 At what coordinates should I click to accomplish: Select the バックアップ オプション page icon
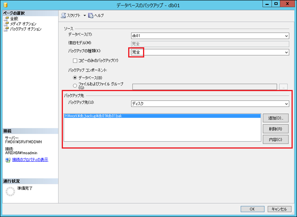(6, 29)
